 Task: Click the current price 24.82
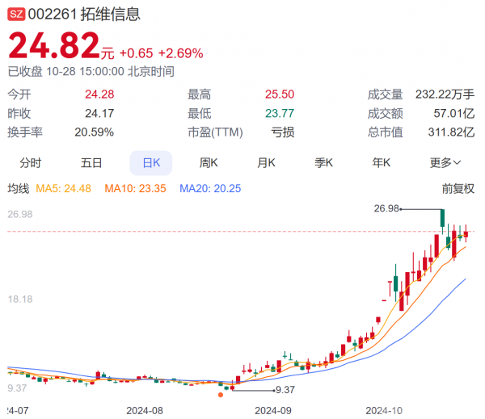pyautogui.click(x=54, y=46)
